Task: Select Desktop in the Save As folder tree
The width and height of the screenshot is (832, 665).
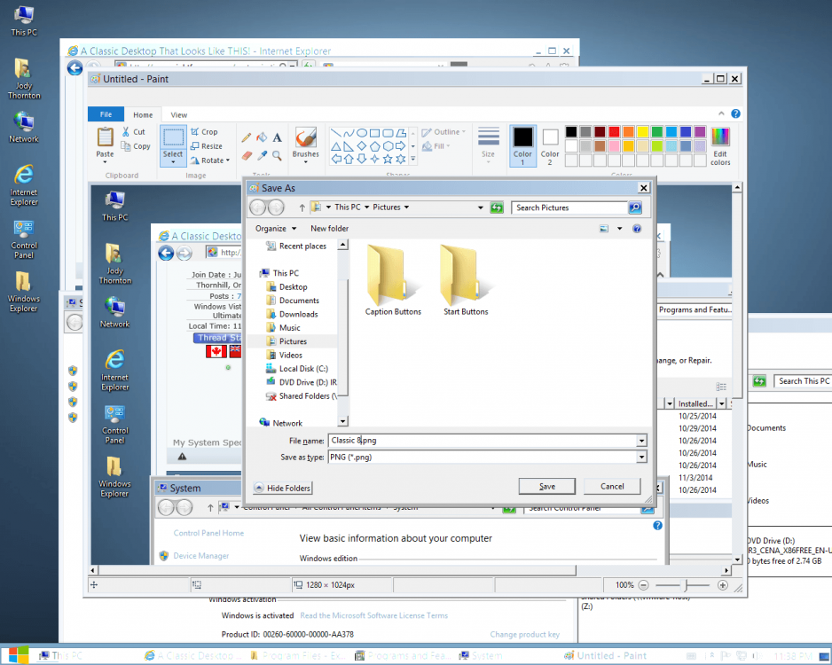Action: point(293,287)
